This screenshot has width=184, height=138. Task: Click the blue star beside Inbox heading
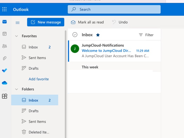click(x=98, y=35)
